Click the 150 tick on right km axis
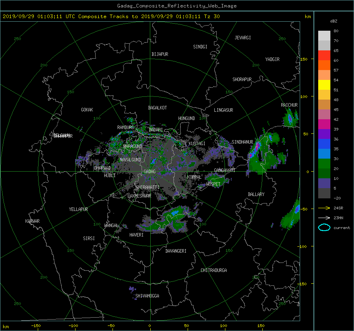 (x=304, y=59)
